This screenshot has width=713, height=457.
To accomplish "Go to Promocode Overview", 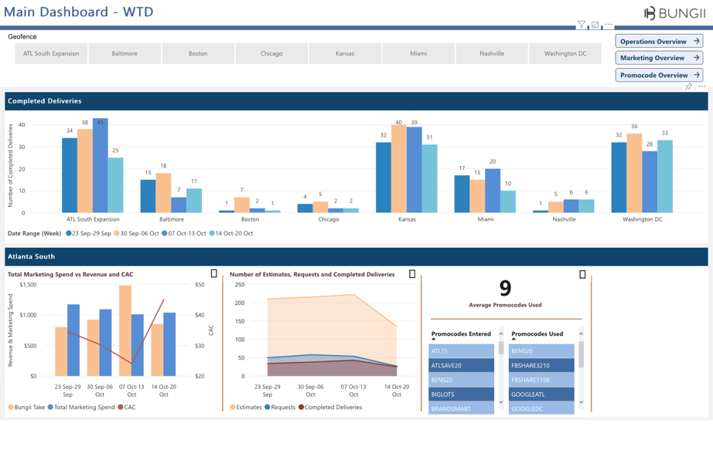I will point(659,75).
